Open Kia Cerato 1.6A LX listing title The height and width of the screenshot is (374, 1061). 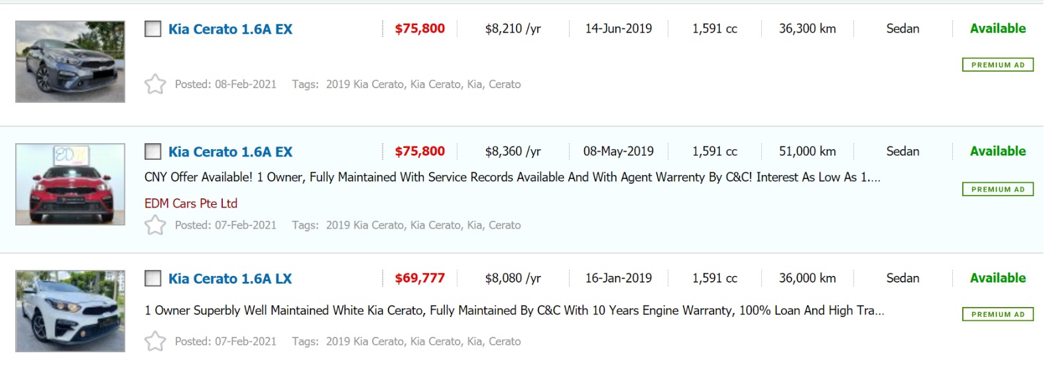[x=229, y=279]
